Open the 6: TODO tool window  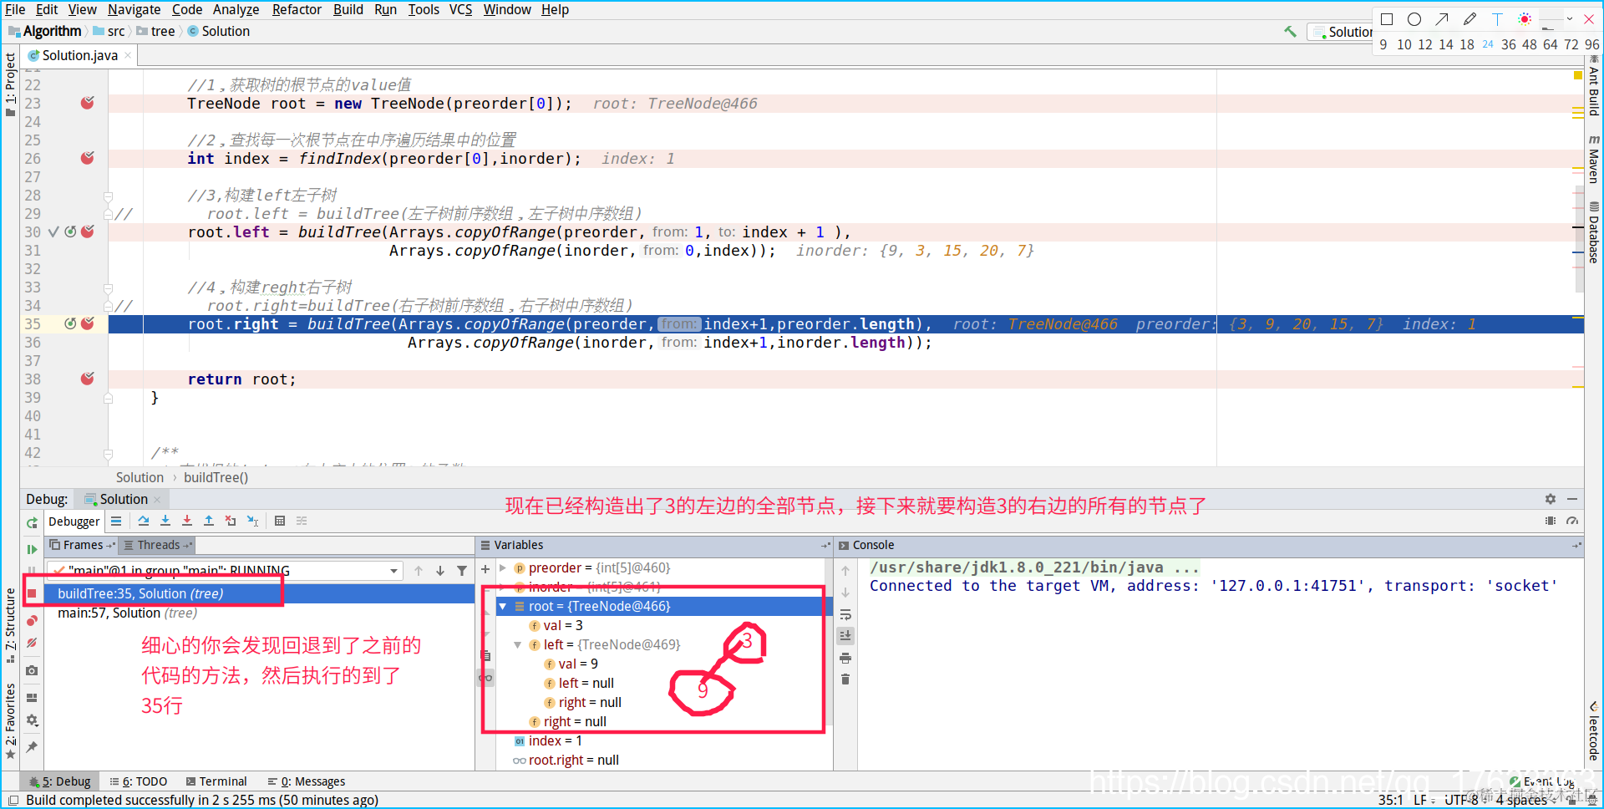point(139,781)
